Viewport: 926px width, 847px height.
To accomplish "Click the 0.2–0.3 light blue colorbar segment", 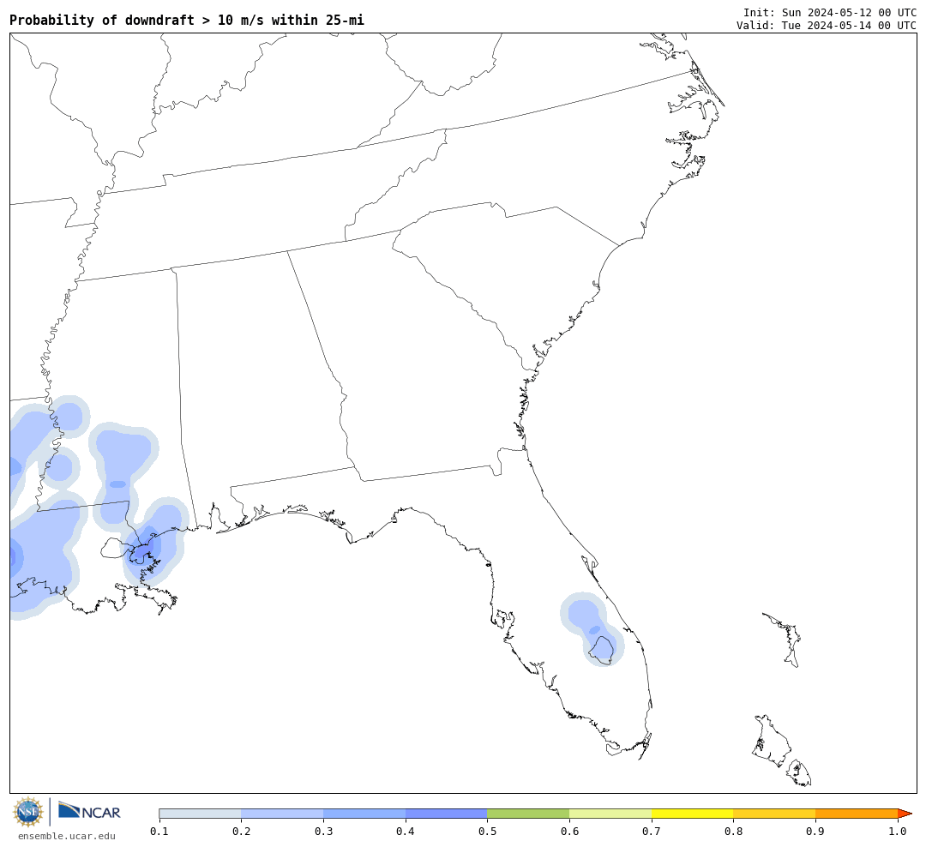I will point(282,814).
